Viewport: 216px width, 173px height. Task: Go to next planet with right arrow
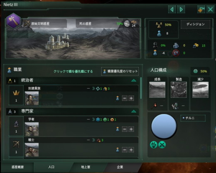point(181,10)
